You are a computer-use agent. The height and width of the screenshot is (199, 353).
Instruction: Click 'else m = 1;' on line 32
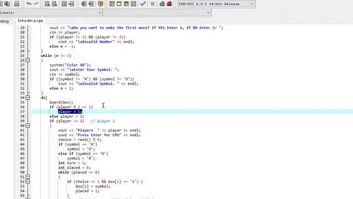[61, 88]
